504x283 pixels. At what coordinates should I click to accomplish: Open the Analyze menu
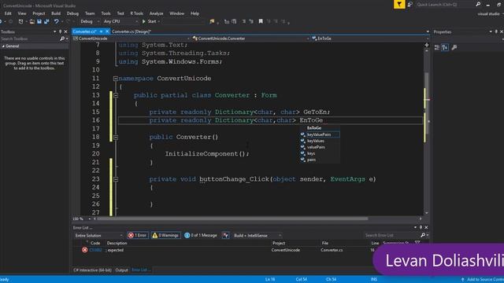click(156, 13)
